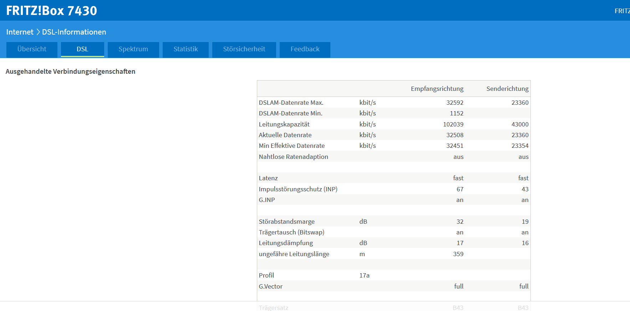The image size is (630, 311).
Task: Click the Min Effektive Datenrate value 32451
Action: coord(455,146)
